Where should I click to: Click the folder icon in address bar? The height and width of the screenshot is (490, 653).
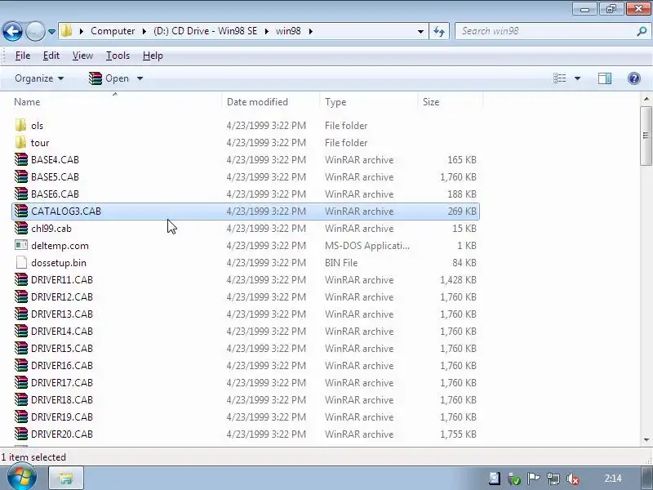coord(66,31)
